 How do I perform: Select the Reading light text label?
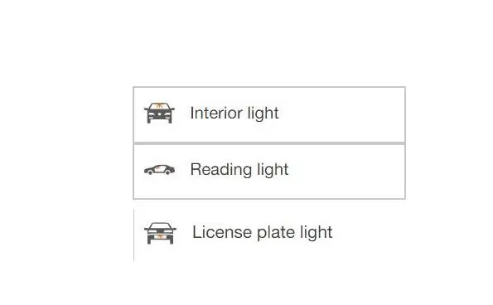pos(239,170)
